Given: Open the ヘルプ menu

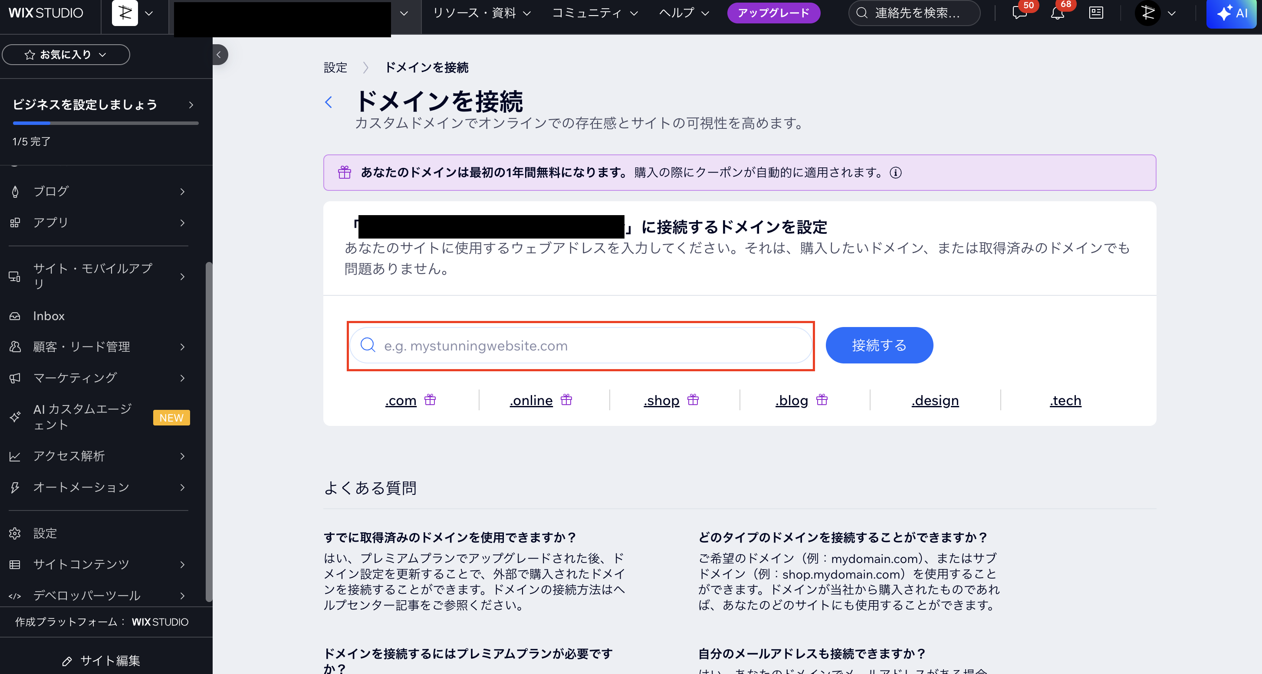Looking at the screenshot, I should [x=684, y=13].
